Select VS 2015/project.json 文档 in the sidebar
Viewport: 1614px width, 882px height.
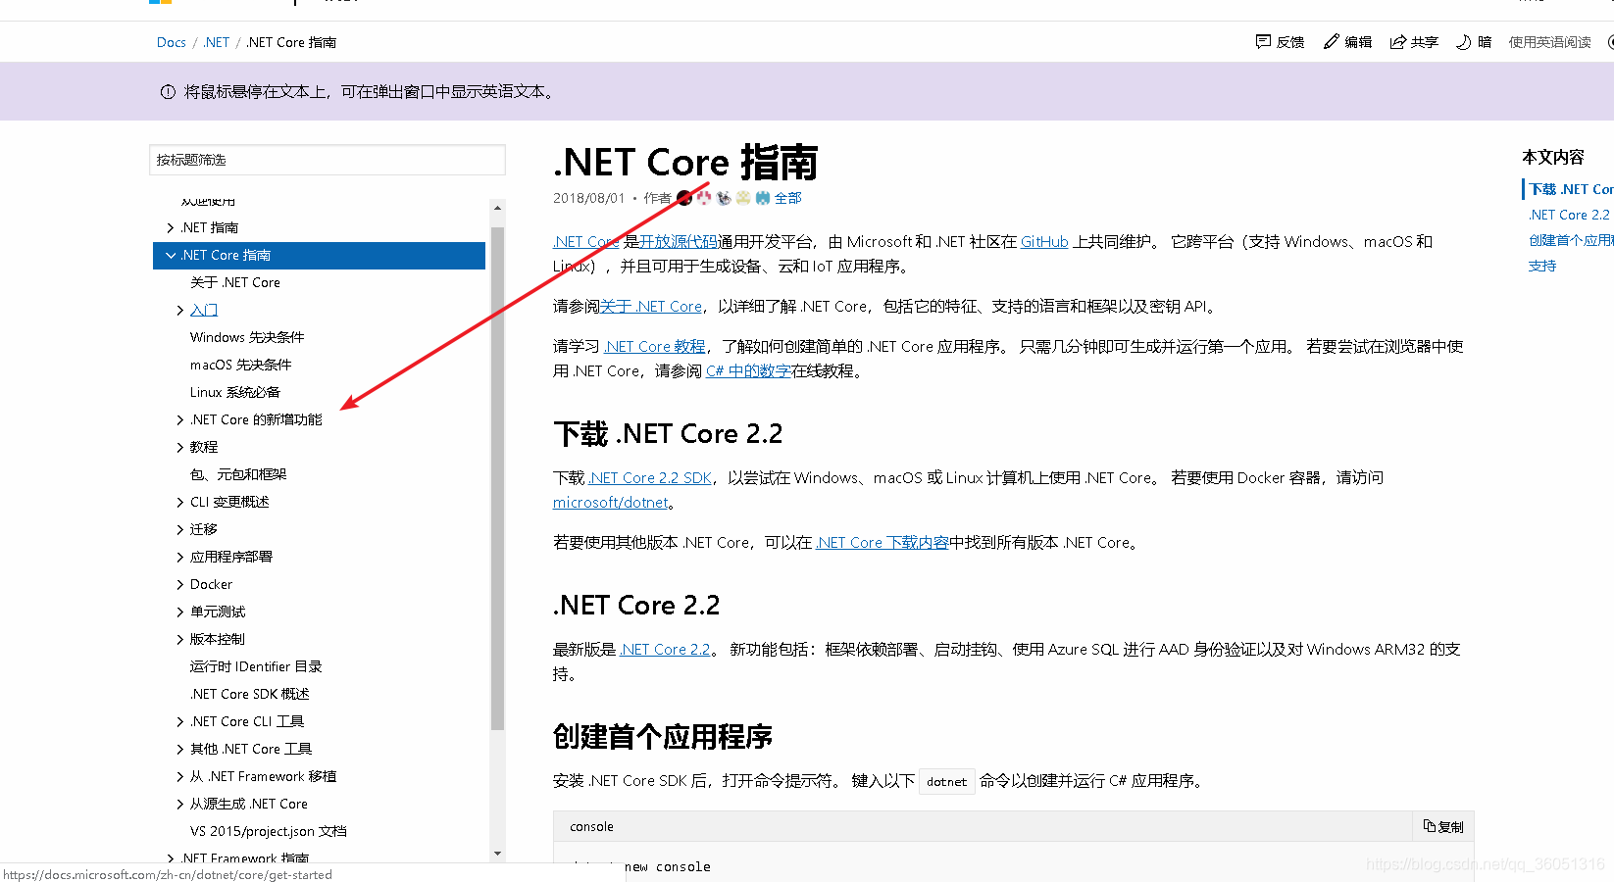coord(269,831)
